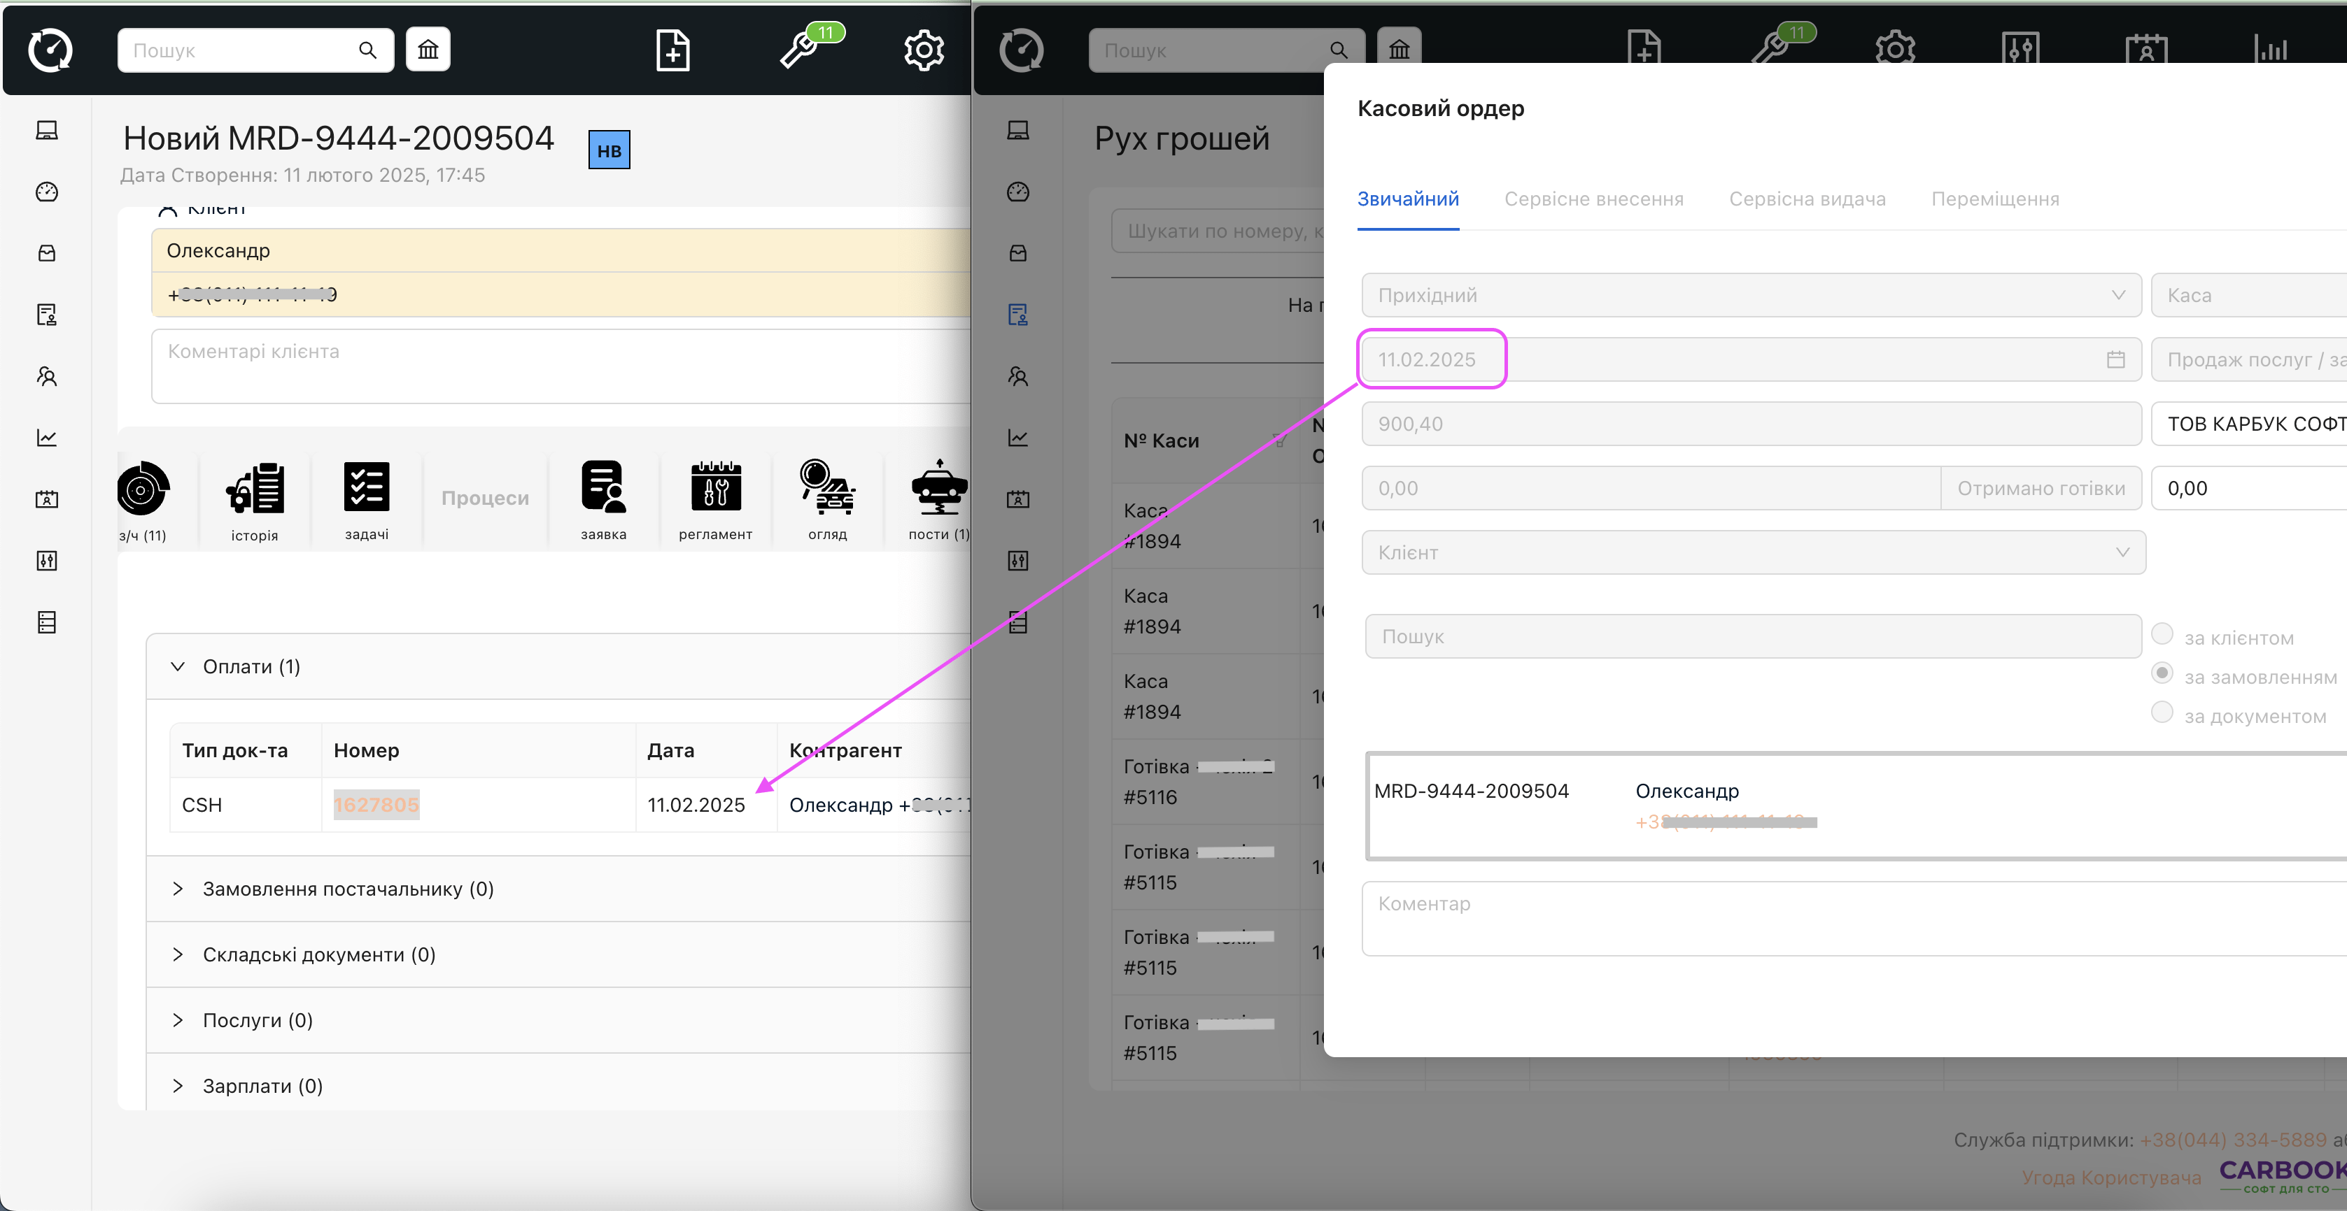Open the Клієнт dropdown in cash order
Screen dimensions: 2347x1211
point(1752,552)
